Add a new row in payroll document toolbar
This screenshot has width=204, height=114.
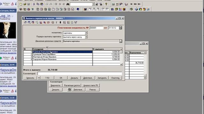pos(25,22)
